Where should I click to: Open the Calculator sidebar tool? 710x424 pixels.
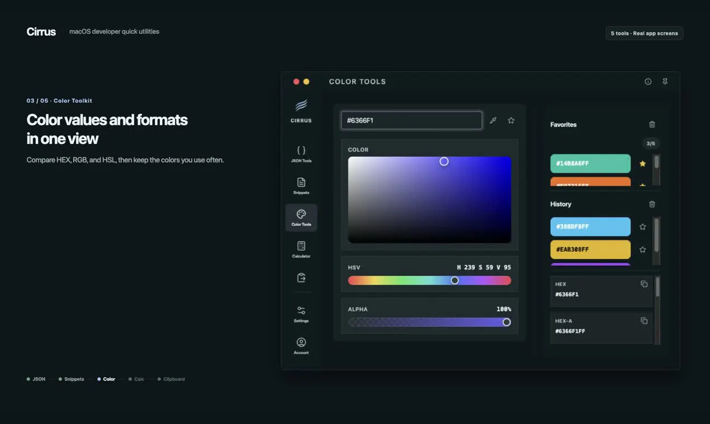pyautogui.click(x=301, y=249)
